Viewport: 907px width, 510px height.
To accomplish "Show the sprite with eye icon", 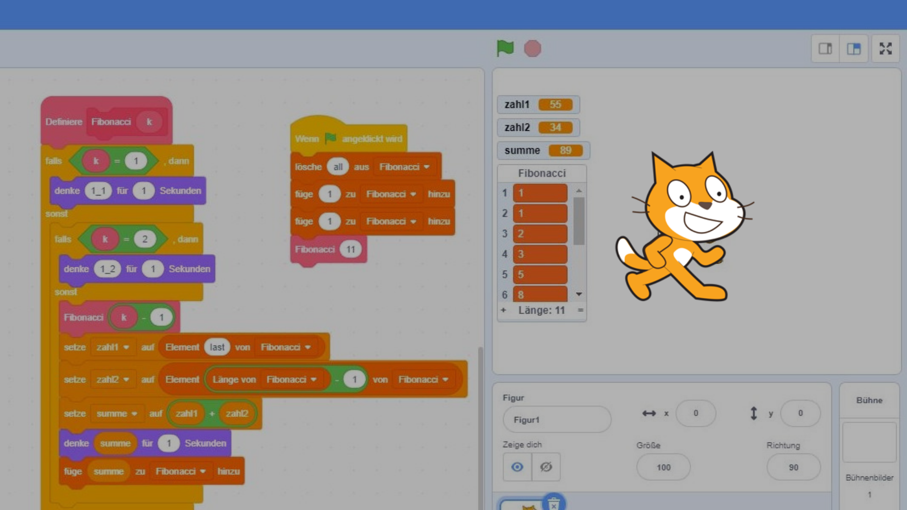I will pyautogui.click(x=517, y=467).
